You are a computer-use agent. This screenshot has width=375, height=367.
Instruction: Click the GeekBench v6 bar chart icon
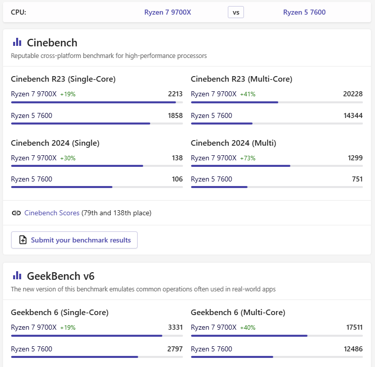click(x=17, y=276)
